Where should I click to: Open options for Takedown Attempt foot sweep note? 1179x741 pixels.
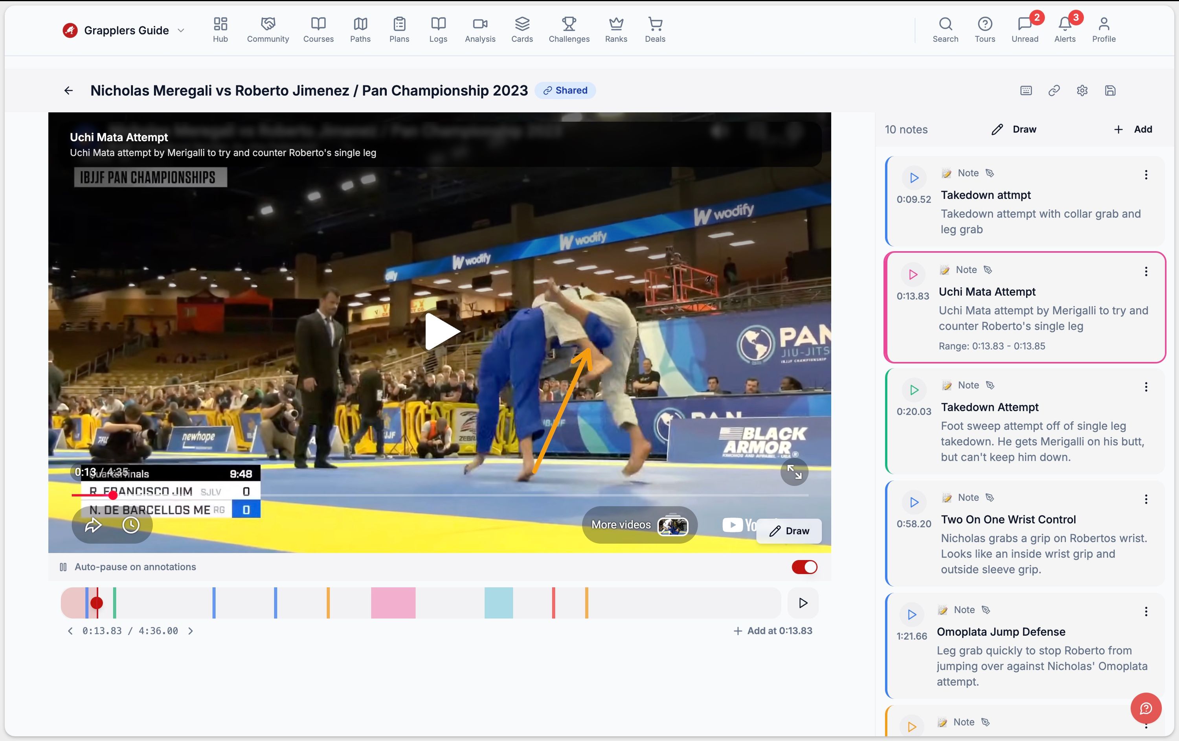point(1146,387)
